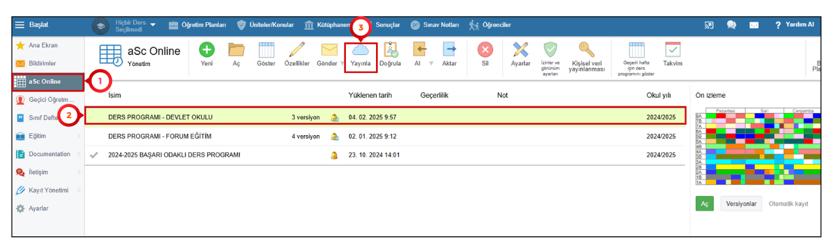Click the Okul yılı column header

click(660, 95)
